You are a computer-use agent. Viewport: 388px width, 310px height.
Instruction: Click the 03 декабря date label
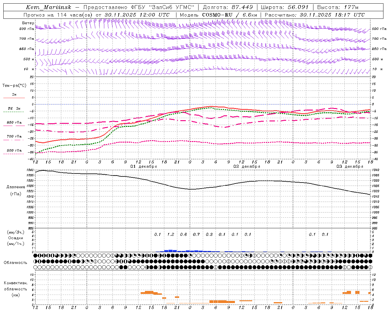click(350, 167)
